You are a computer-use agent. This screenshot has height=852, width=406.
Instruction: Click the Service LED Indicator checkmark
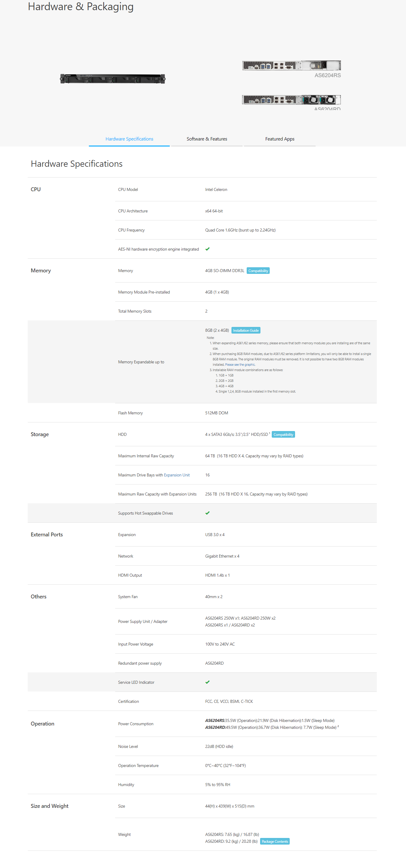[207, 682]
